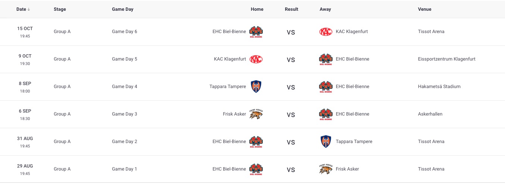Screen dimensions: 505x188
Task: Click KAC Klagenfurt home logo on Game Day 5
Action: pos(256,59)
